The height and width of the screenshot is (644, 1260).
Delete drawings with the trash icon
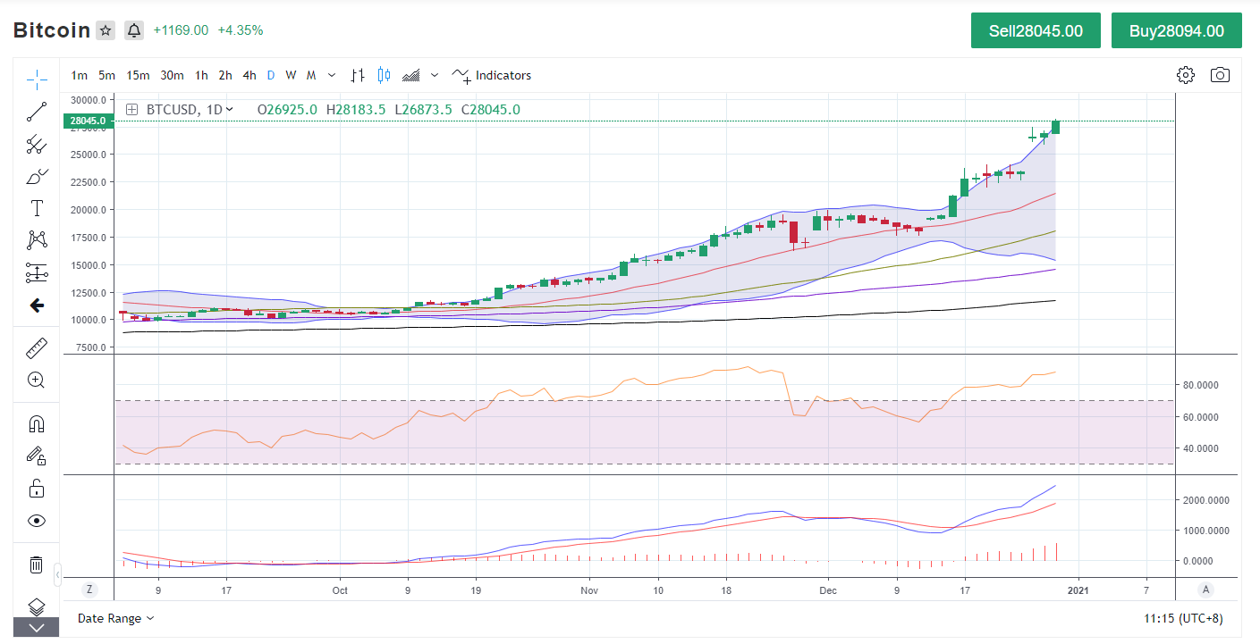pyautogui.click(x=37, y=565)
